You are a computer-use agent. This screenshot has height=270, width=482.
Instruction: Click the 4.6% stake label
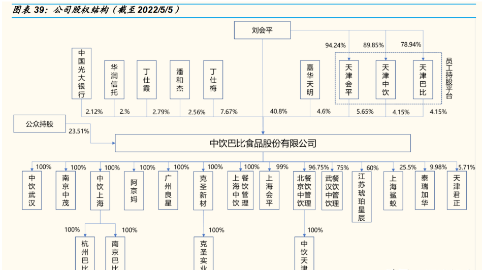pyautogui.click(x=324, y=111)
